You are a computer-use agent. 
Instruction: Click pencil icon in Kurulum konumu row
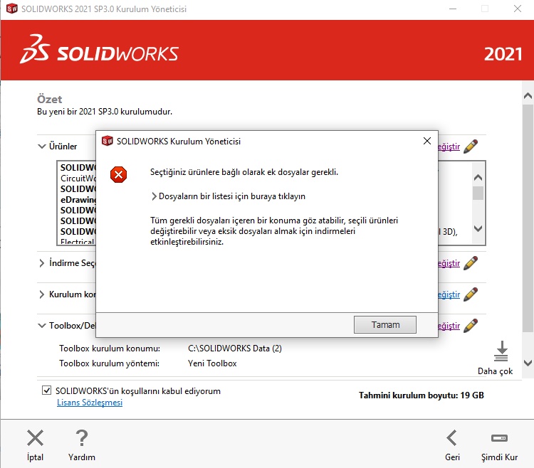pyautogui.click(x=471, y=294)
